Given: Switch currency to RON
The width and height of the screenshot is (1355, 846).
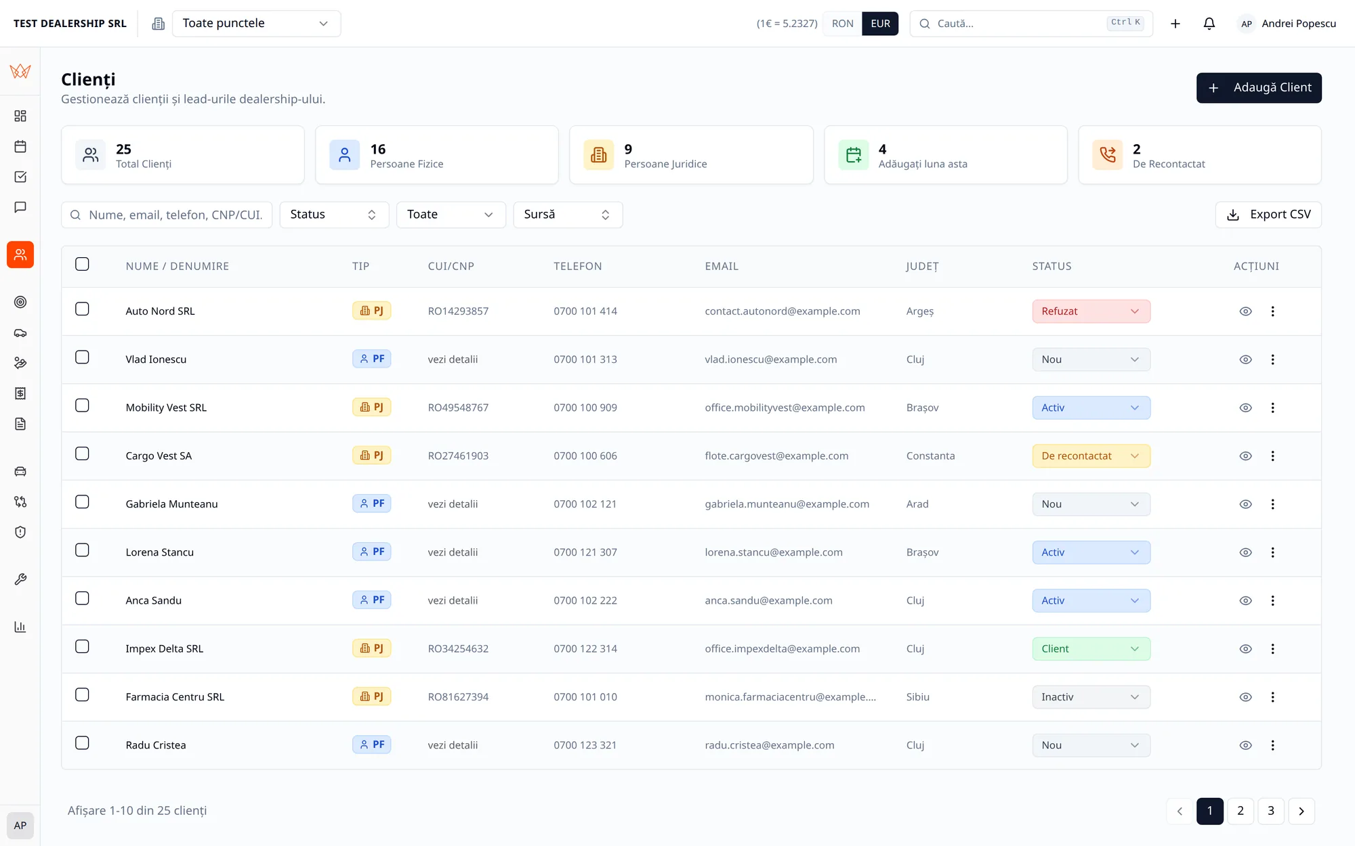Looking at the screenshot, I should [842, 24].
